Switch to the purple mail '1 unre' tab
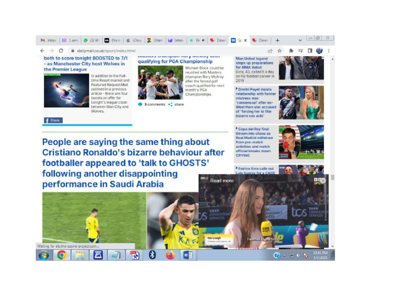 (70, 40)
